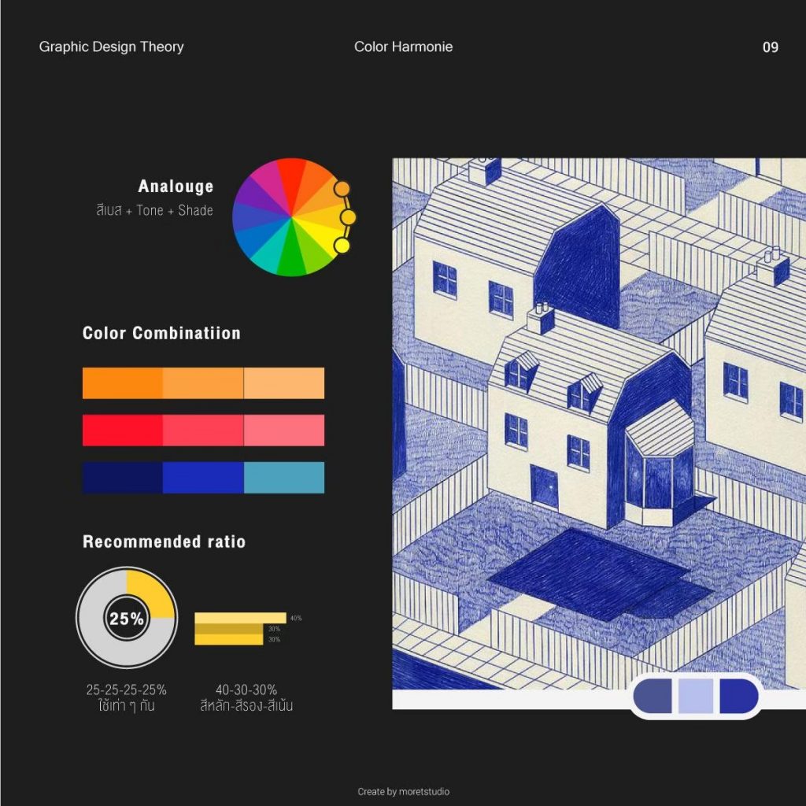Open the blue isometric houses illustration

point(598,425)
